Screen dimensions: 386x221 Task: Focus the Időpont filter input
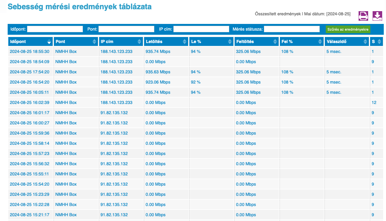(55, 29)
